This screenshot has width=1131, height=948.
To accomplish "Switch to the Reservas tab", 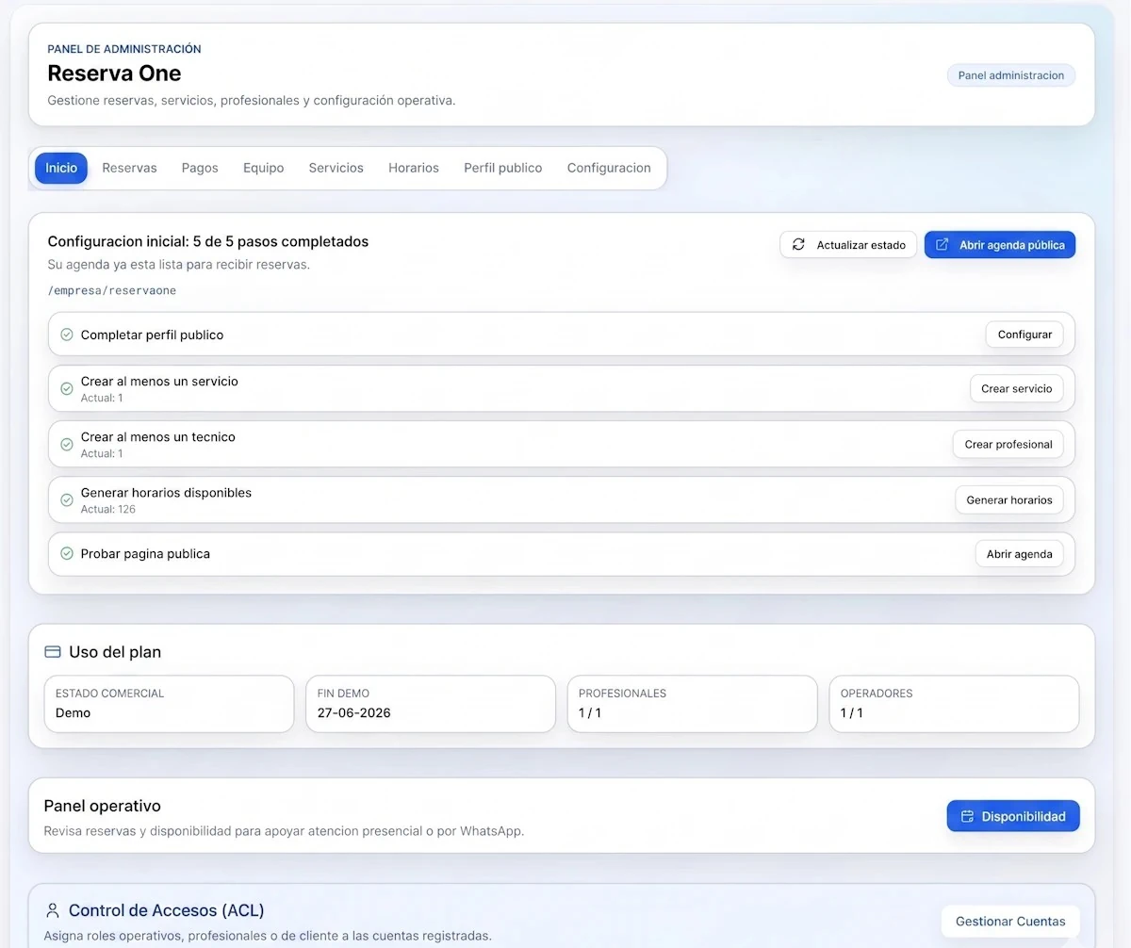I will (129, 168).
